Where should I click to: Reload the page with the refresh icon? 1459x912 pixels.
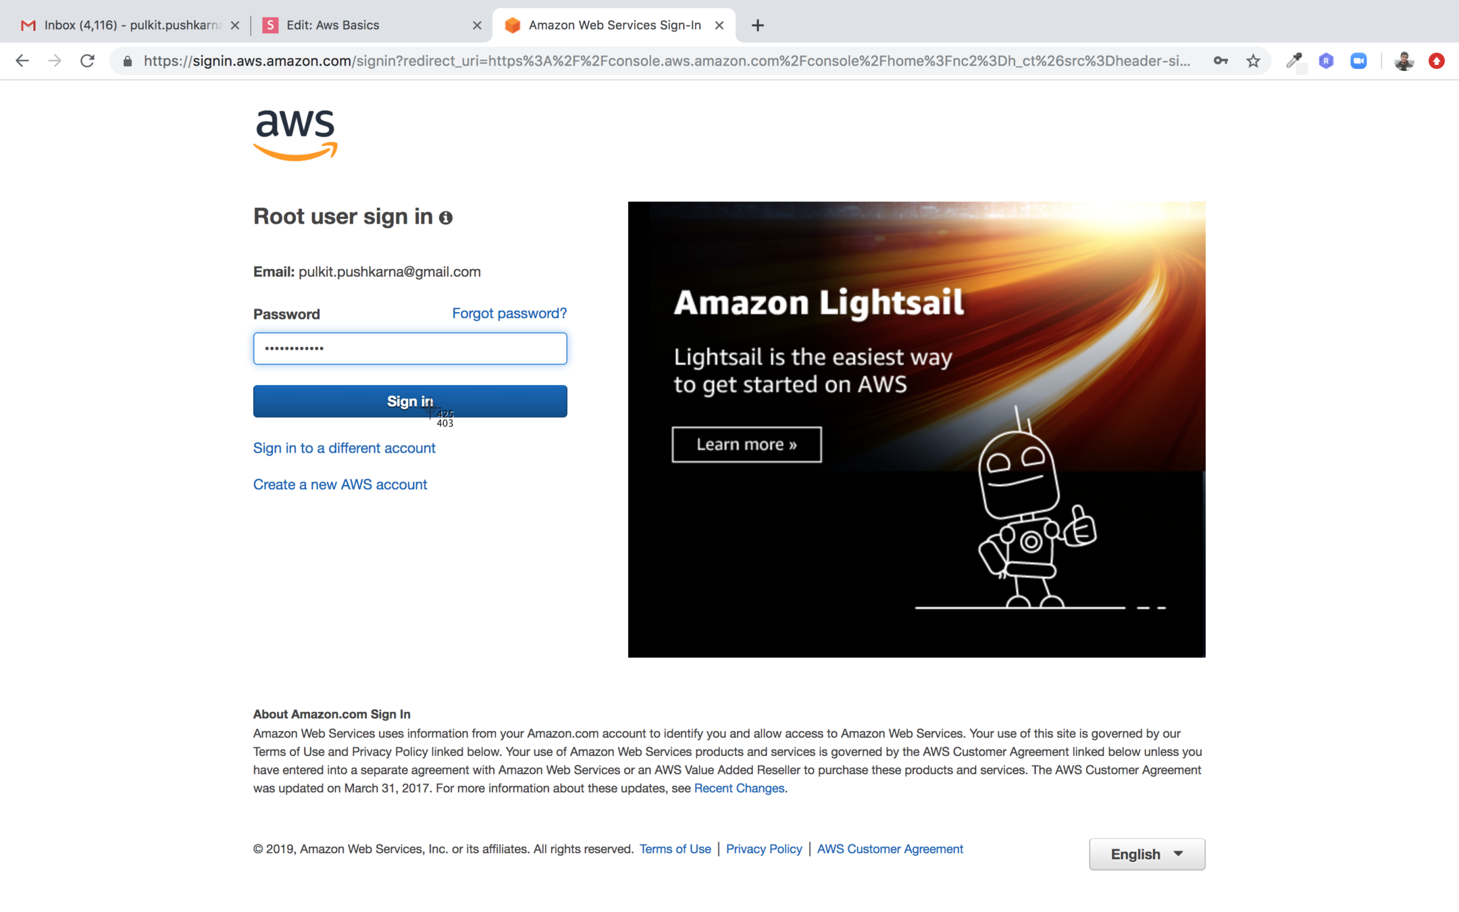[x=87, y=61]
